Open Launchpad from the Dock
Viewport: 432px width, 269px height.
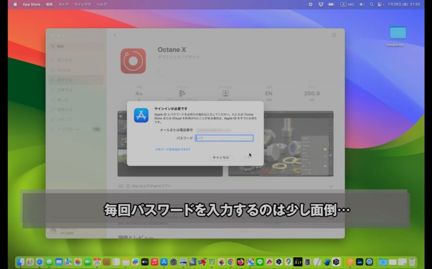coord(30,262)
